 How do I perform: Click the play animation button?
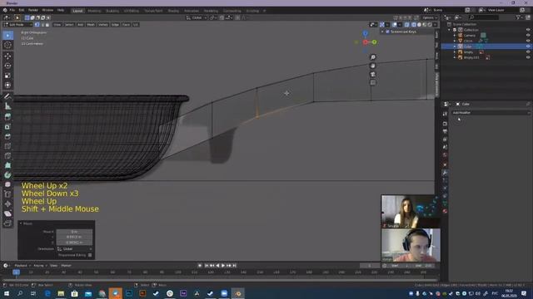[x=223, y=266]
